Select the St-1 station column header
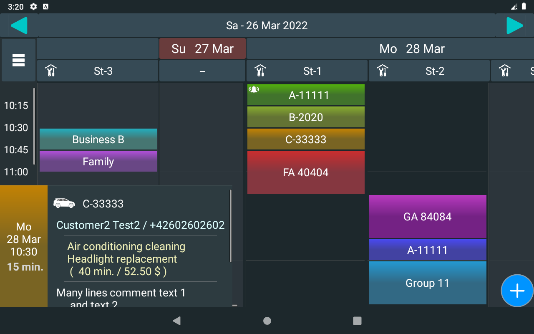 [x=307, y=71]
